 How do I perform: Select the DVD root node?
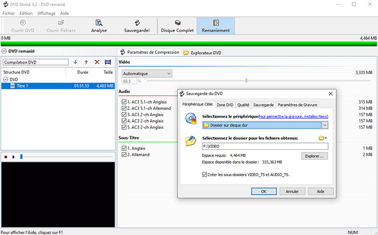click(14, 79)
